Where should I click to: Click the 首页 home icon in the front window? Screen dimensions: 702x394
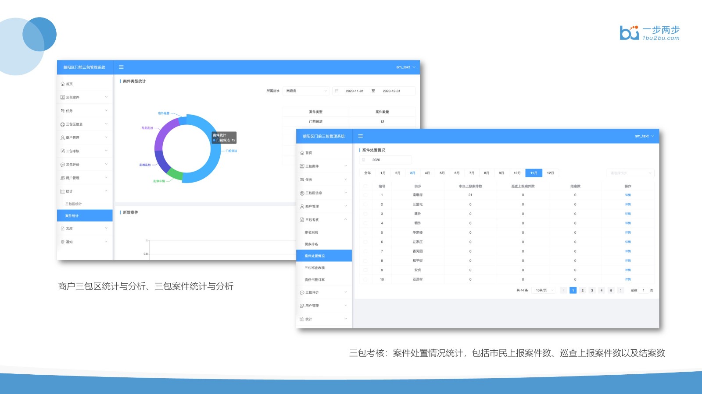302,153
